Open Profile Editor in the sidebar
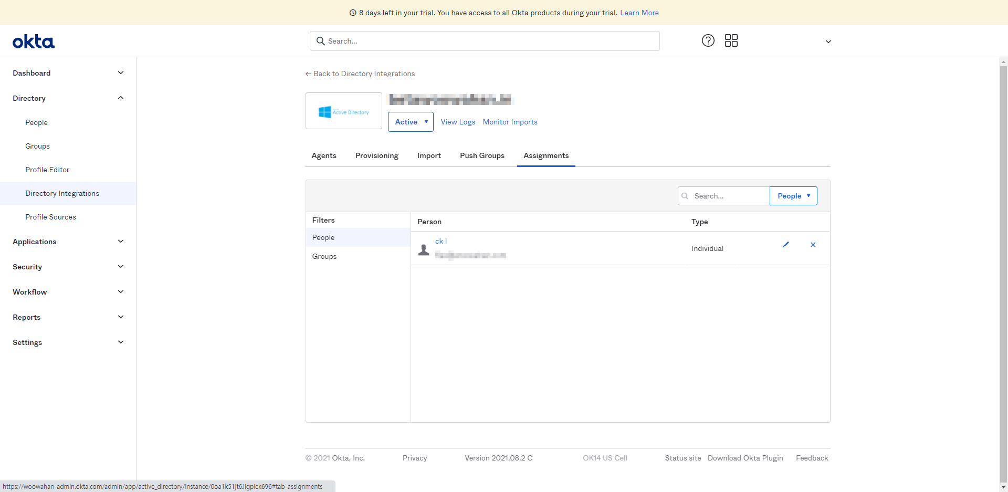This screenshot has height=492, width=1008. pyautogui.click(x=47, y=170)
